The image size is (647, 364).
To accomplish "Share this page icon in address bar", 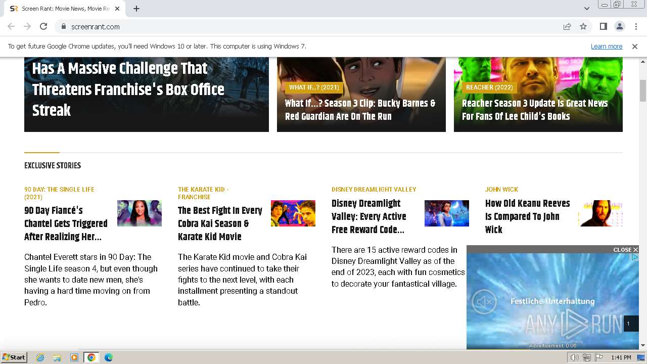I will pyautogui.click(x=567, y=26).
